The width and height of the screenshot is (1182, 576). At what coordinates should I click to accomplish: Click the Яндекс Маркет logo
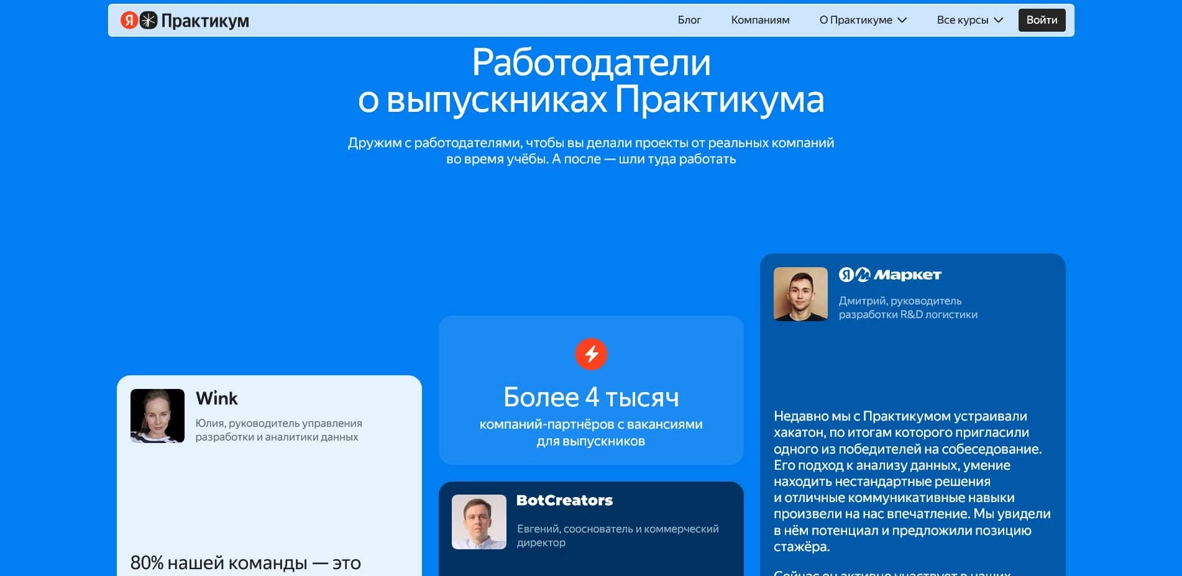coord(890,274)
